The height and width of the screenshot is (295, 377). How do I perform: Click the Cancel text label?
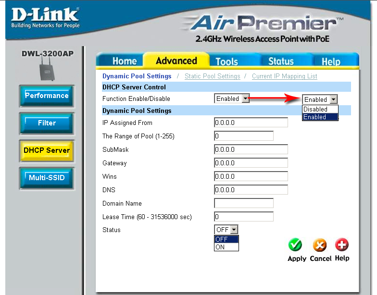pos(320,258)
